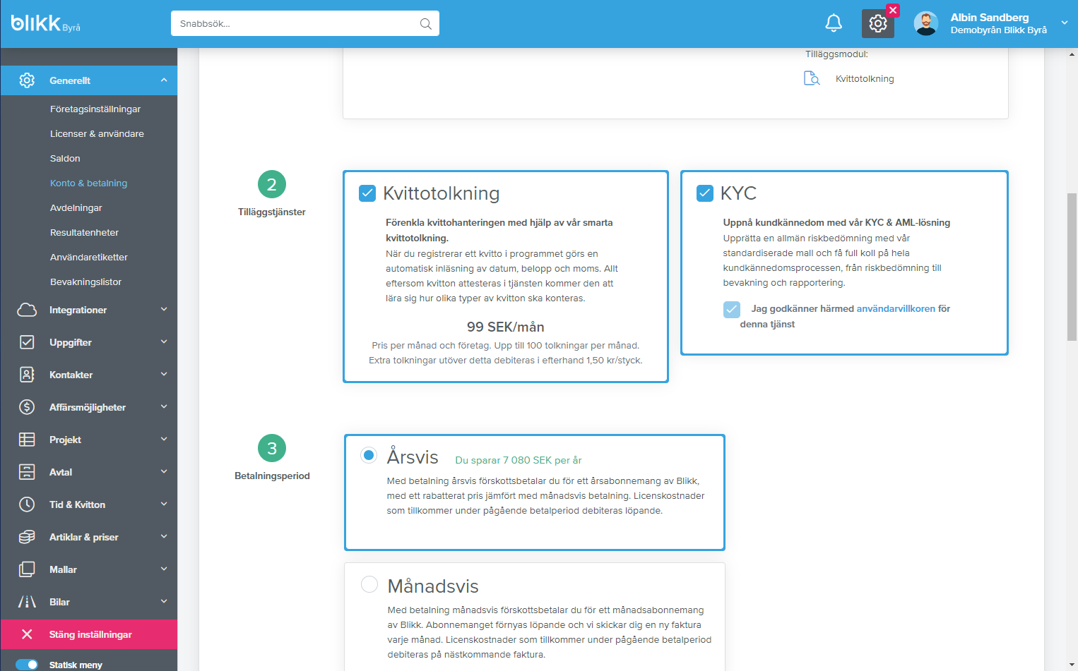This screenshot has width=1078, height=671.
Task: Click the Snabbsök search field
Action: [305, 23]
